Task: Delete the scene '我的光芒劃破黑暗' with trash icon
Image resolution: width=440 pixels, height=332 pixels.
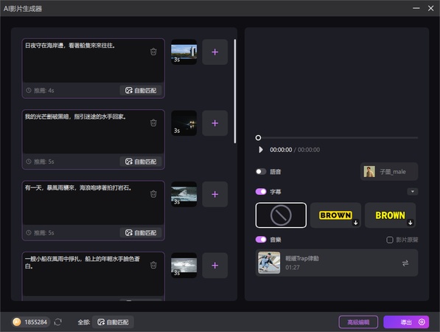Action: pyautogui.click(x=153, y=122)
